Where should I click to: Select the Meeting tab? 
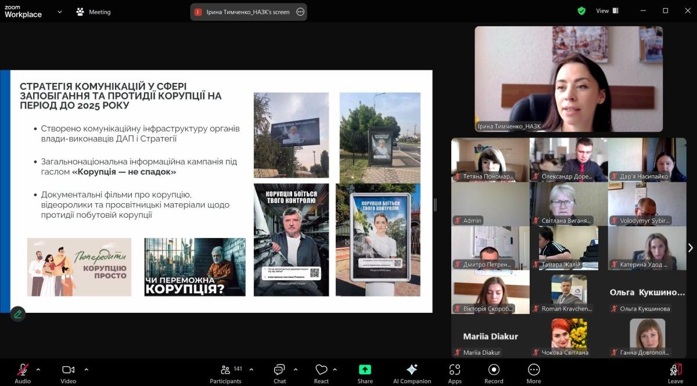(x=94, y=12)
